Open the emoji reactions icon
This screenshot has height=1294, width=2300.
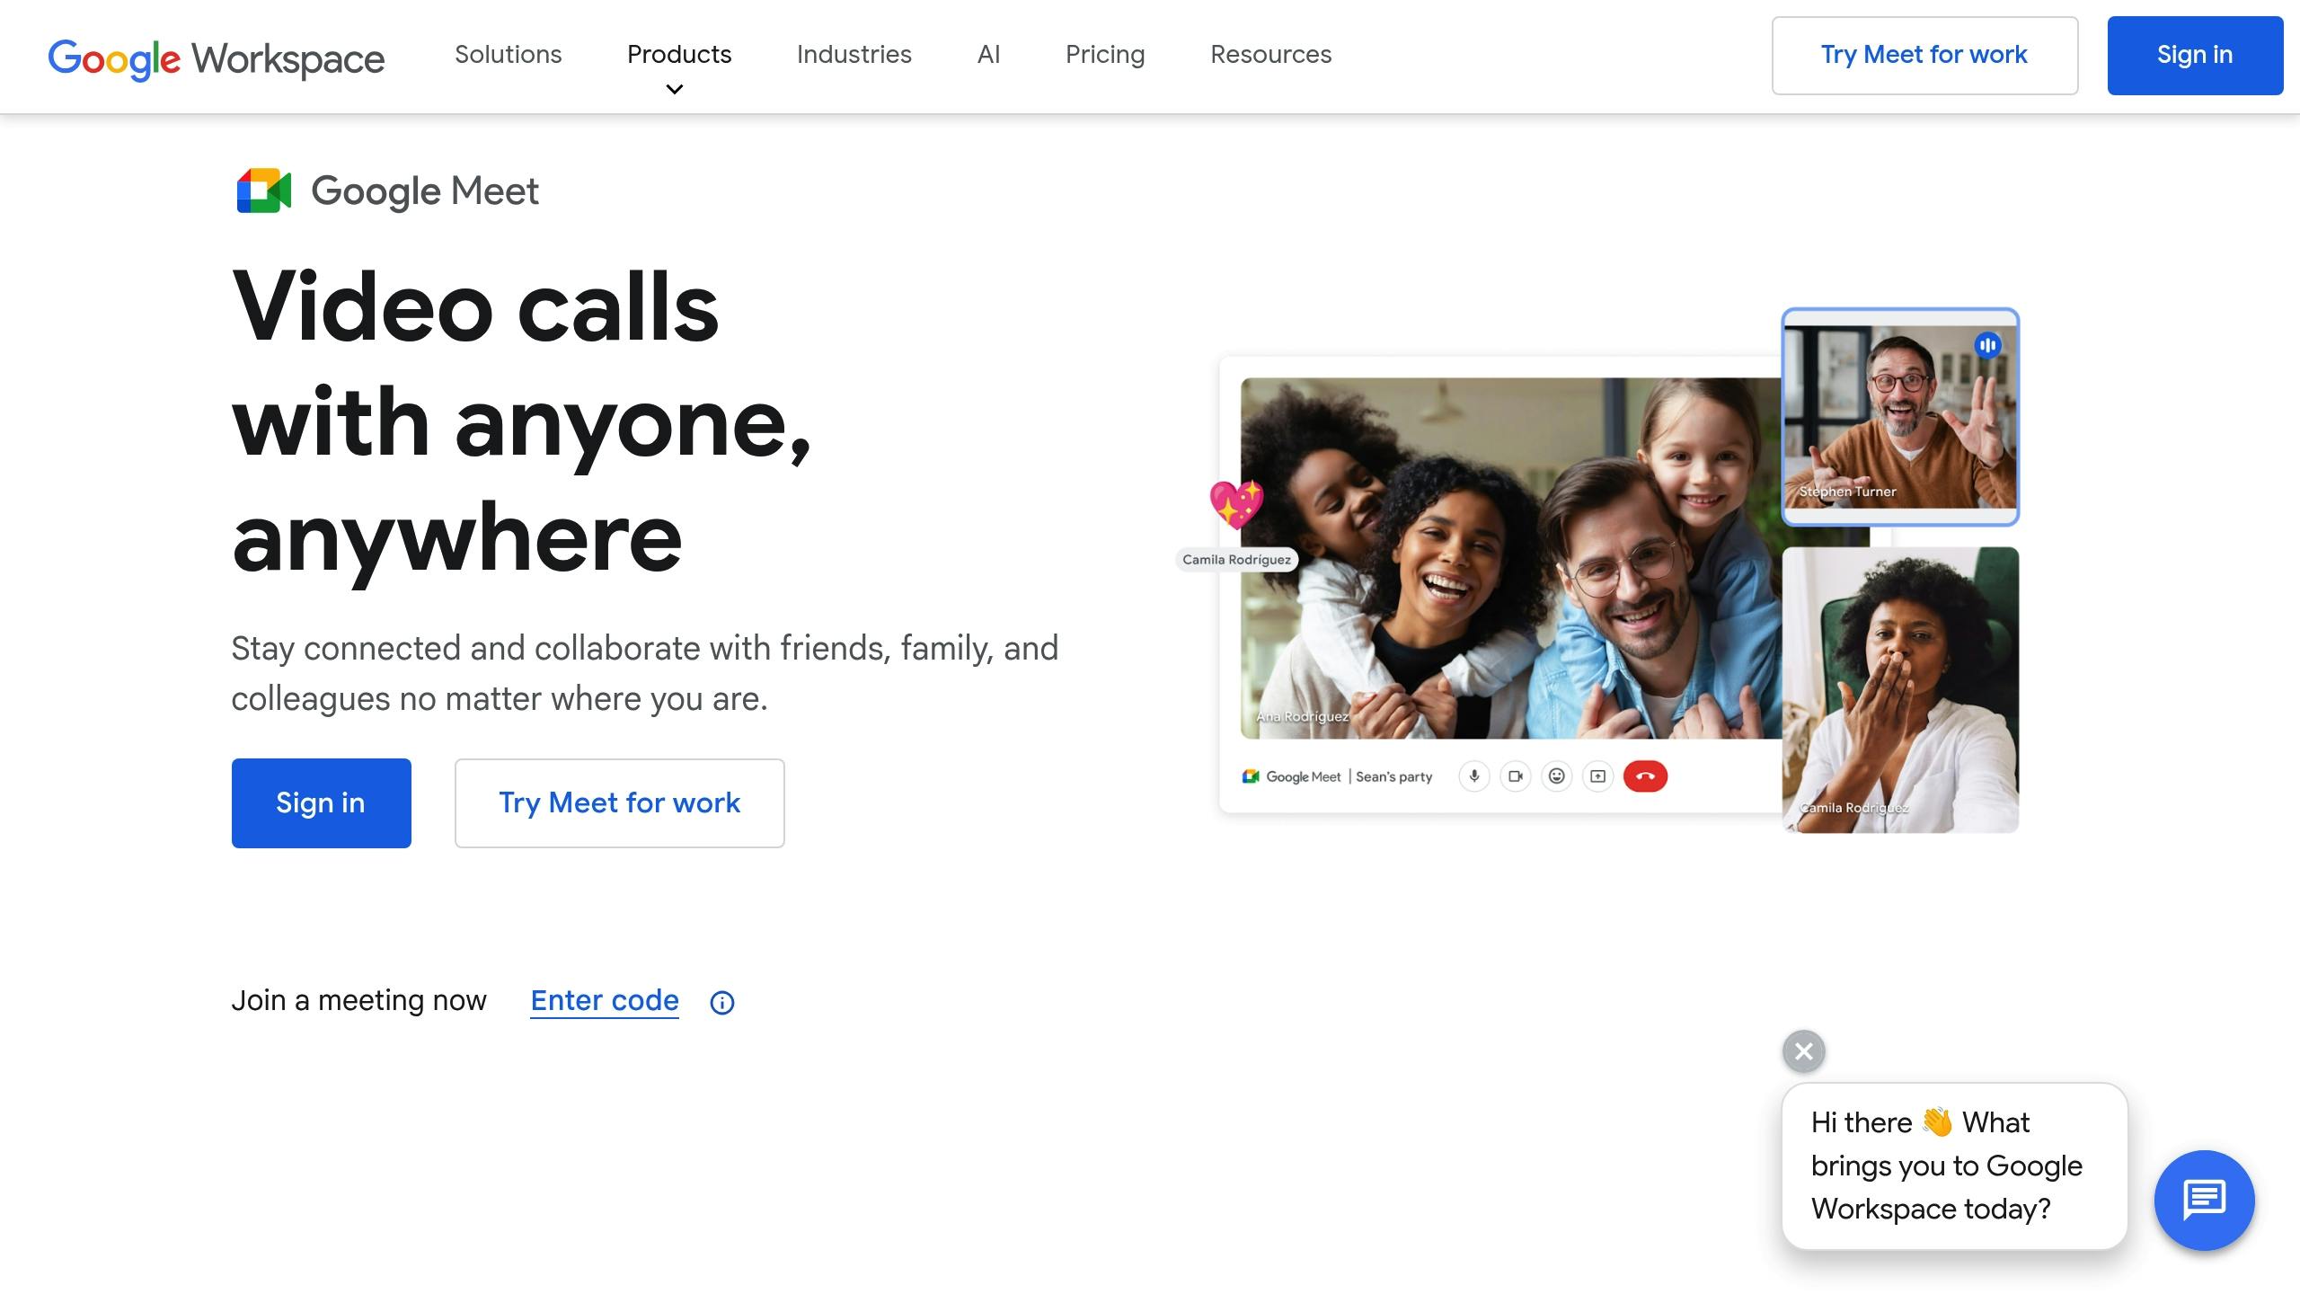(x=1557, y=776)
